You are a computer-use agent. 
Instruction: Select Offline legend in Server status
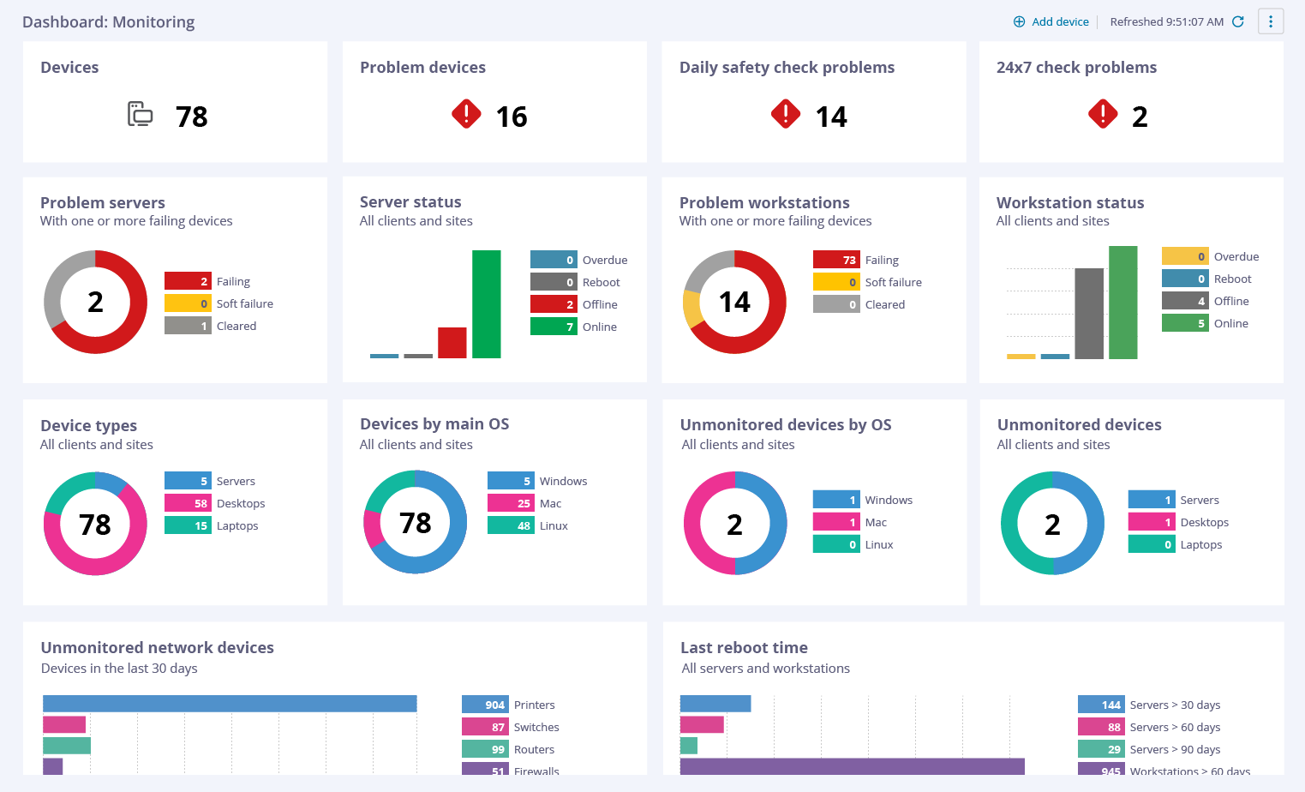[x=574, y=304]
